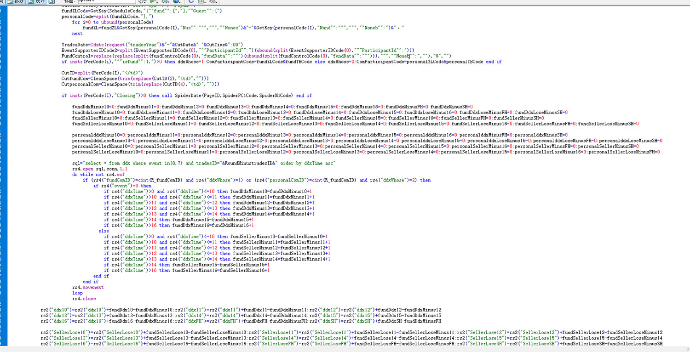
Task: Click the standalone 'next' keyword line
Action: [77, 34]
